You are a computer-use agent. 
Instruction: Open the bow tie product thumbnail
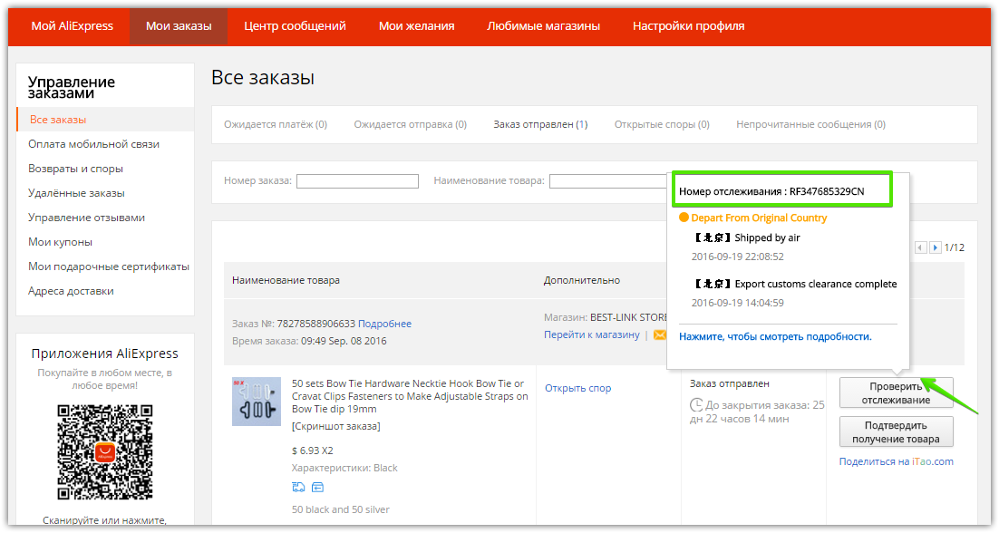(x=257, y=402)
